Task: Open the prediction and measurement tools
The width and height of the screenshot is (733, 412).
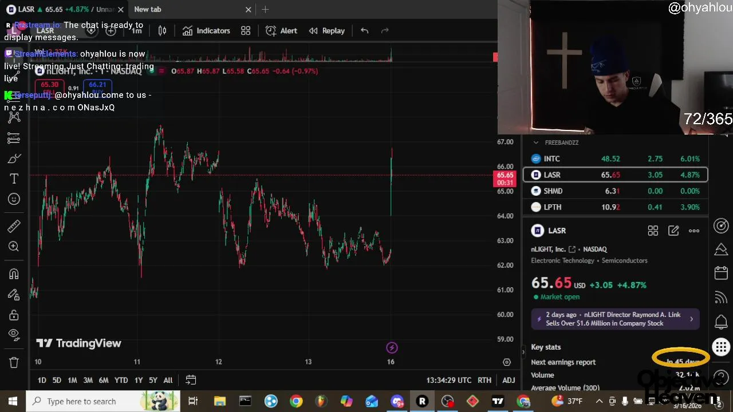Action: [14, 138]
